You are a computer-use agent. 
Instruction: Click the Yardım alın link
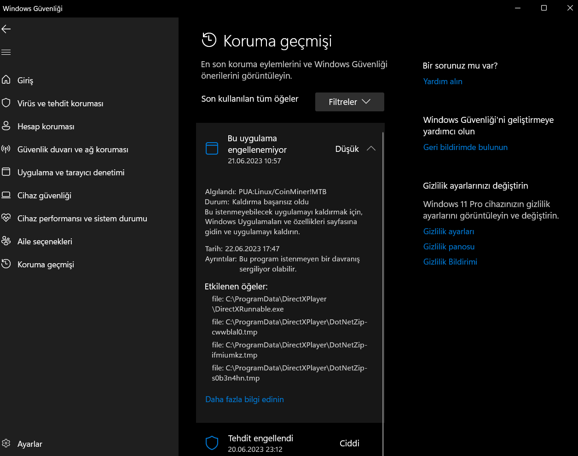[x=443, y=81]
